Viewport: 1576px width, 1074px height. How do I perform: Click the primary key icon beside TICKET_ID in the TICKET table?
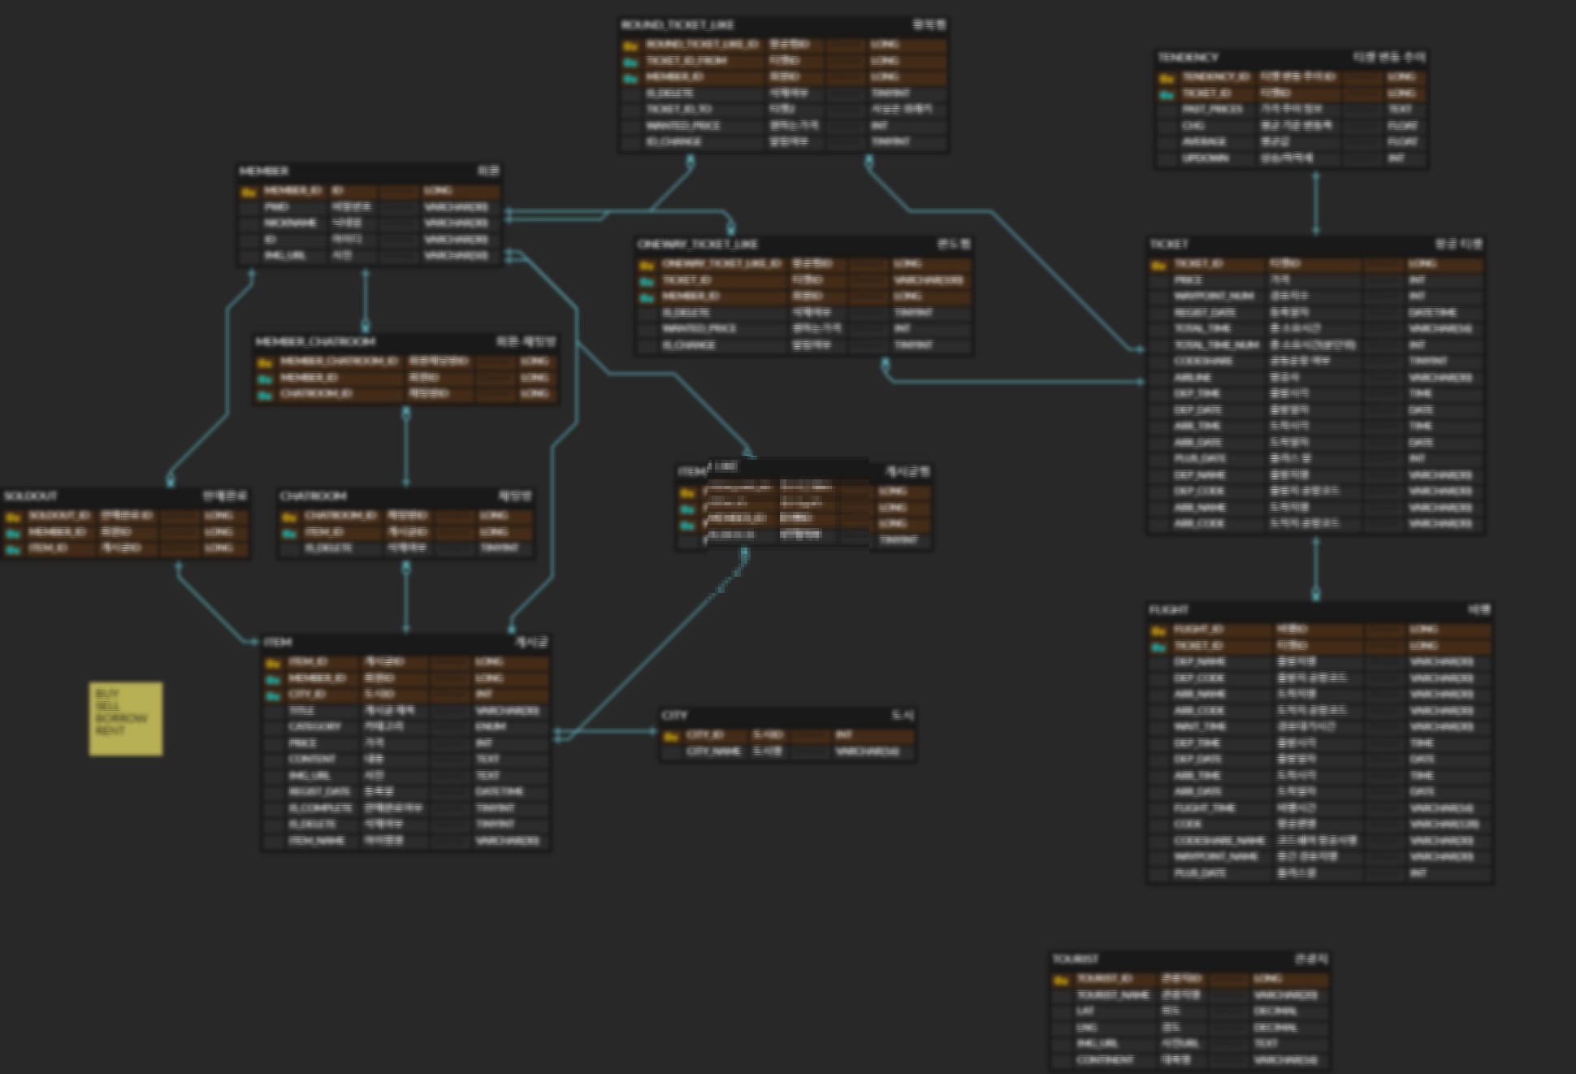coord(1158,265)
